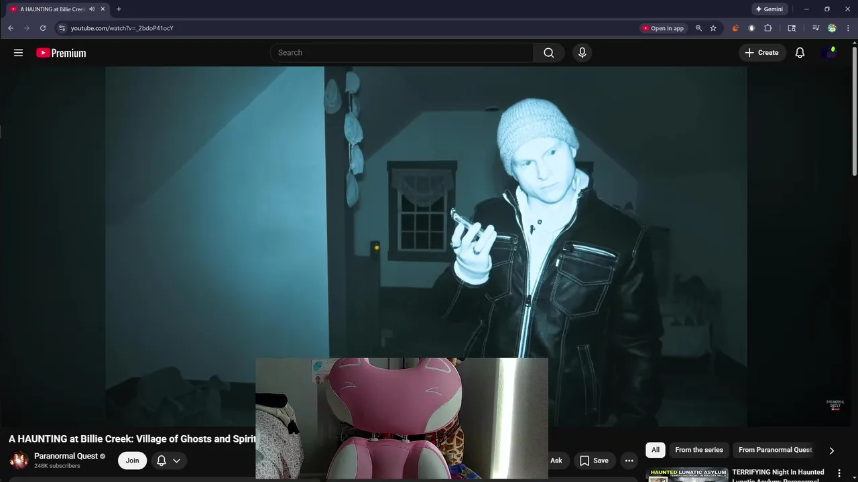Show more chips with right arrow

832,451
